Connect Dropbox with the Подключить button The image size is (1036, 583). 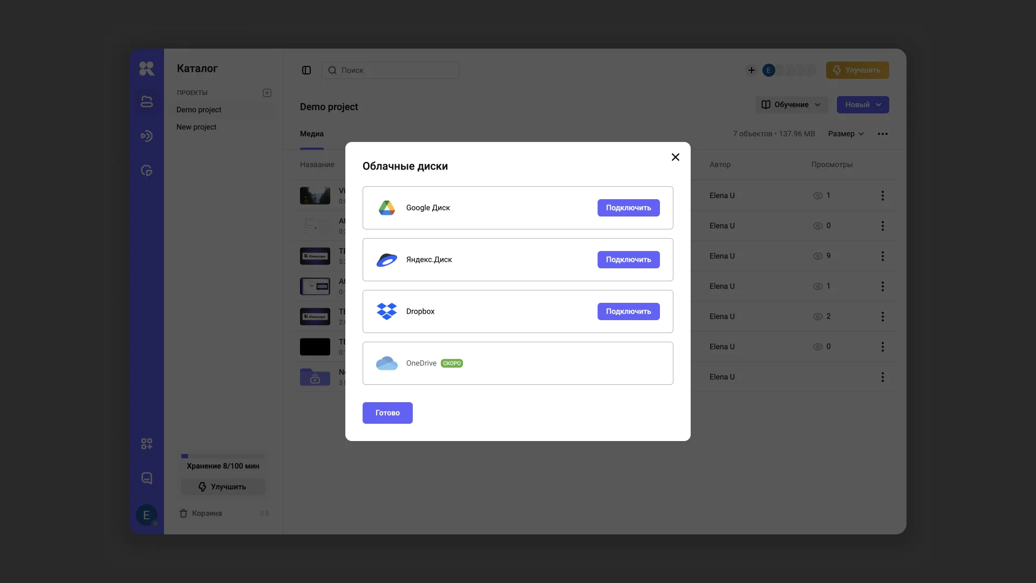coord(628,311)
